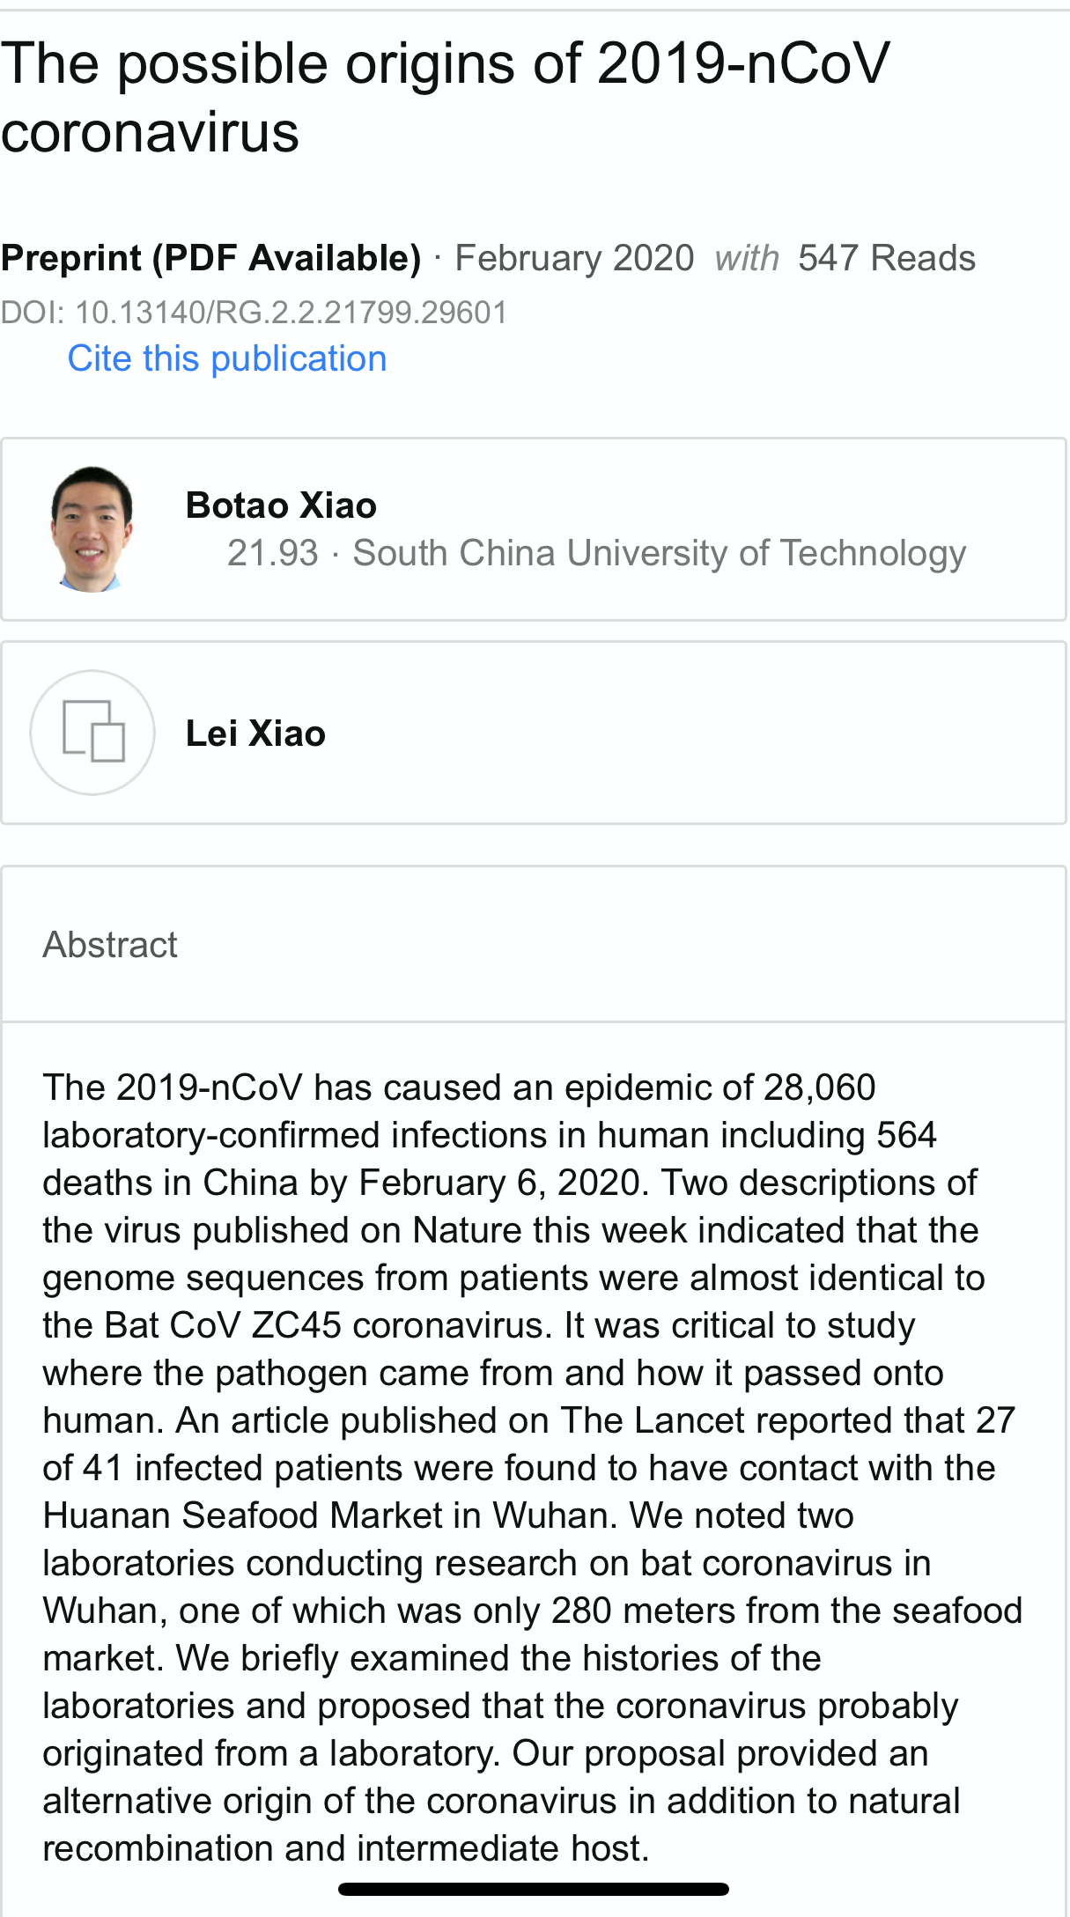Image resolution: width=1070 pixels, height=1917 pixels.
Task: Click the "Abstract" section header
Action: pyautogui.click(x=110, y=945)
